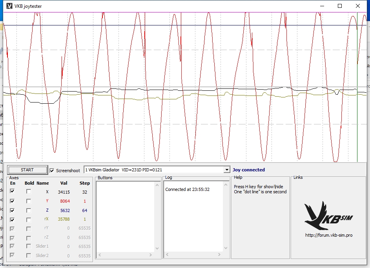
Task: Click the Y axis name label
Action: [47, 201]
